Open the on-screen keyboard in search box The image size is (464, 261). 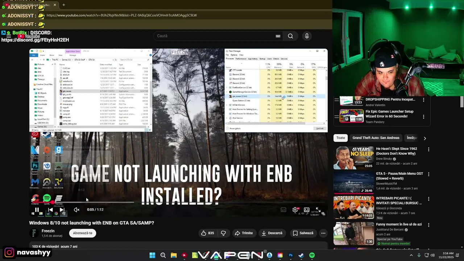pyautogui.click(x=278, y=36)
